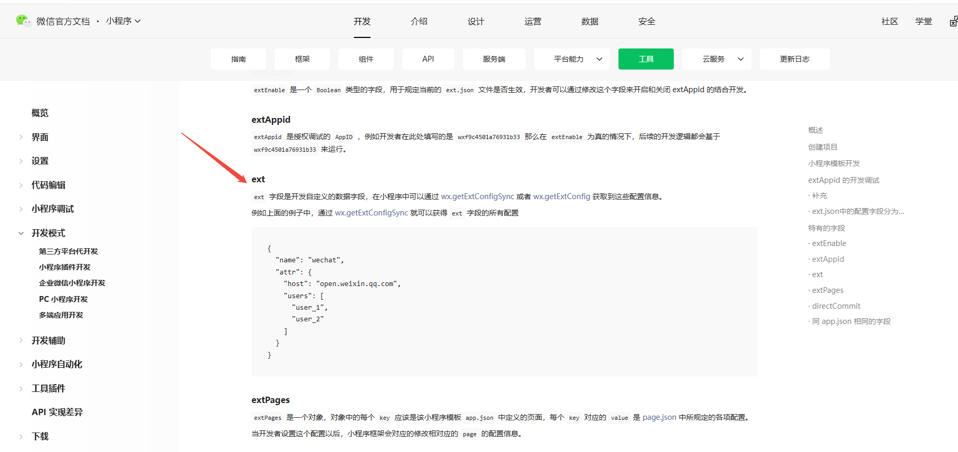Open the 更新日志 button
The height and width of the screenshot is (452, 958).
coord(795,59)
